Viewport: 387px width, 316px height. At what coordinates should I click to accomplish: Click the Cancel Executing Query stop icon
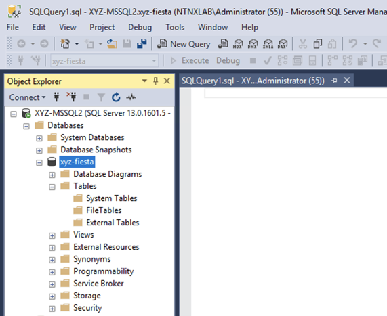pos(253,60)
